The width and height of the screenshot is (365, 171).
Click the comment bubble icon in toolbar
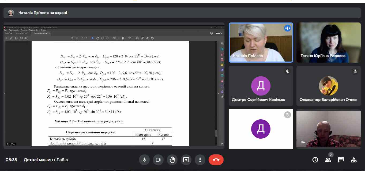137,38
